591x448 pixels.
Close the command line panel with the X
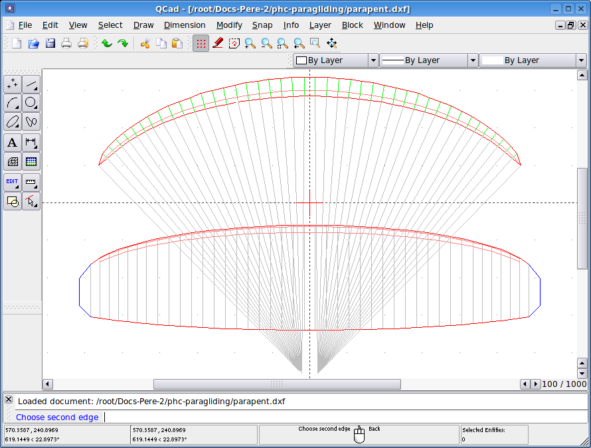[9, 400]
